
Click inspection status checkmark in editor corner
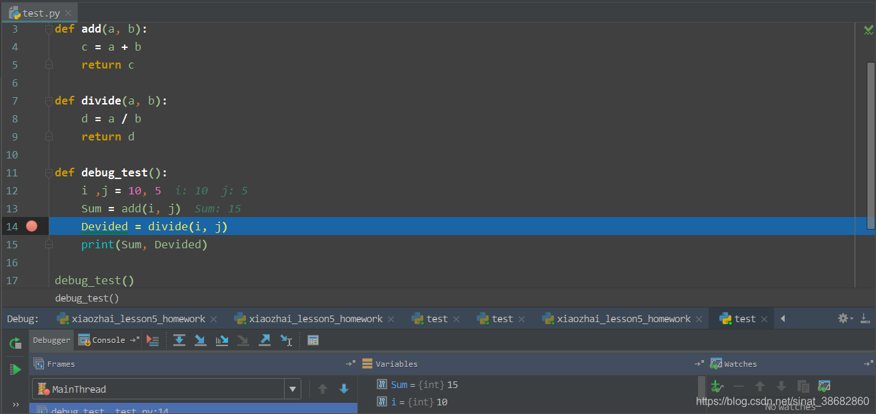(868, 30)
